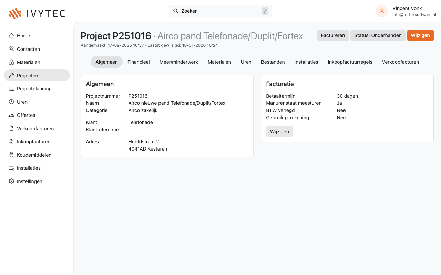Click the Materialen sidebar icon
This screenshot has width=441, height=275.
click(11, 62)
